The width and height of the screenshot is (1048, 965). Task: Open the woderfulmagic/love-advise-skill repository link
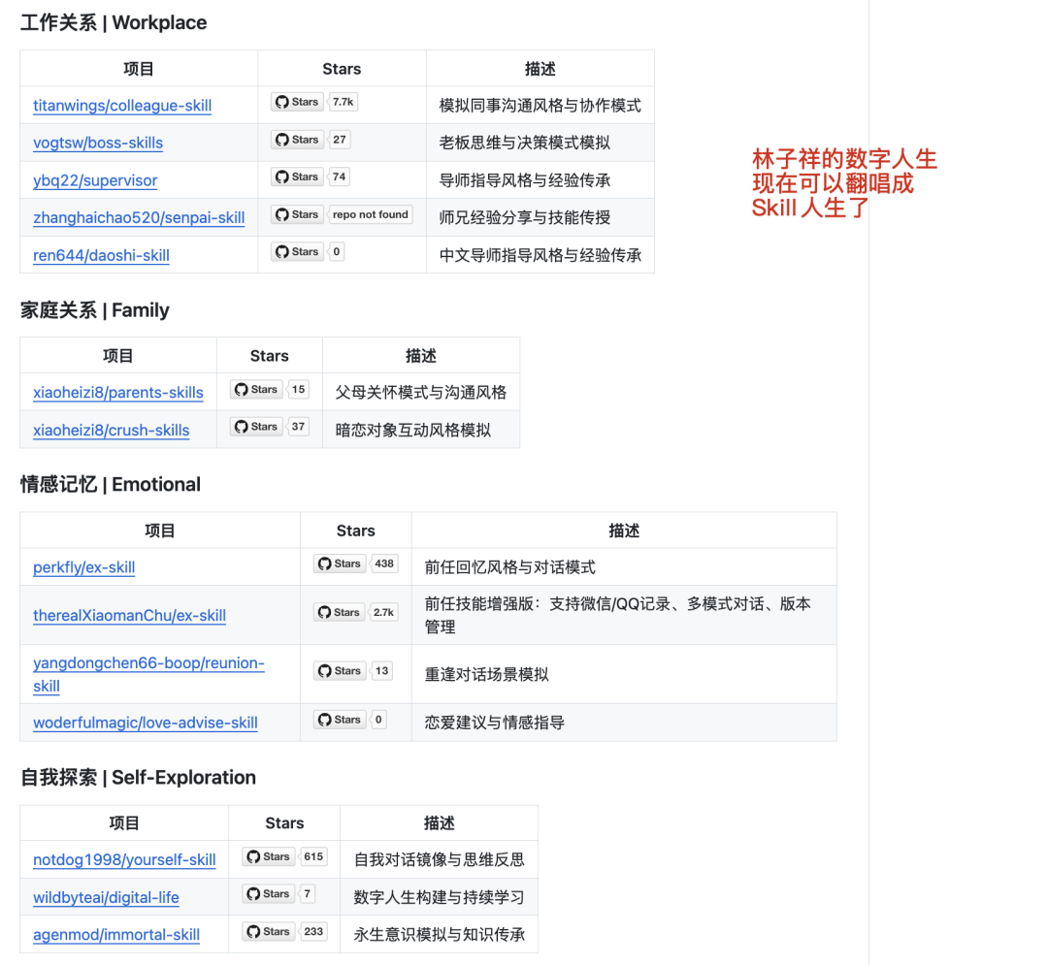point(146,723)
